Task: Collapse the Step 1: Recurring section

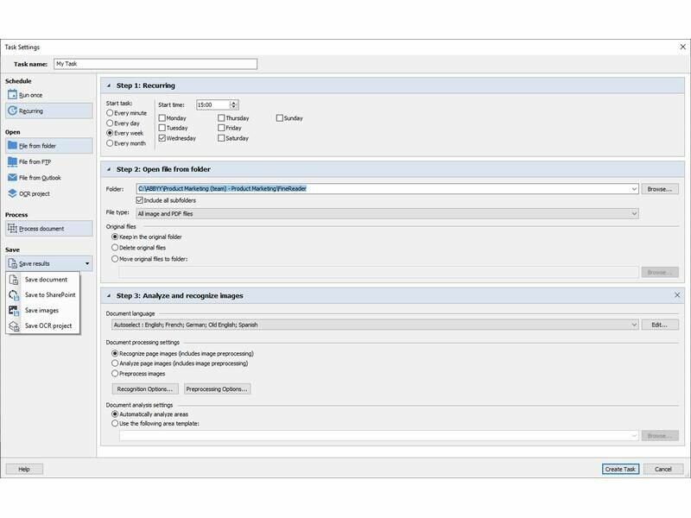Action: point(108,85)
